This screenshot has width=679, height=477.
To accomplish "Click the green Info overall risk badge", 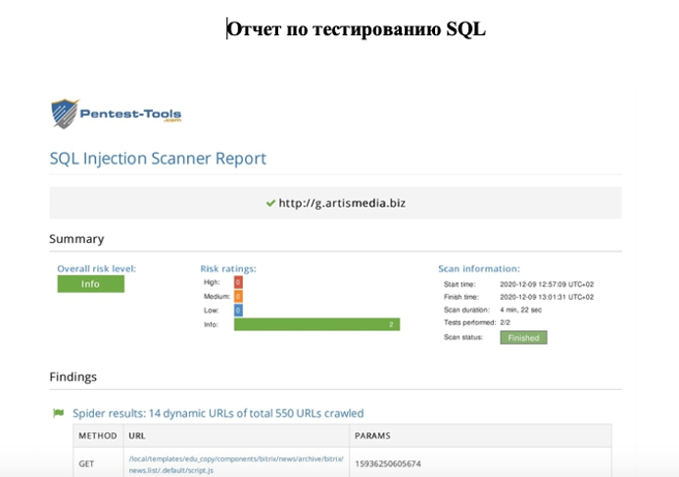I will 90,284.
